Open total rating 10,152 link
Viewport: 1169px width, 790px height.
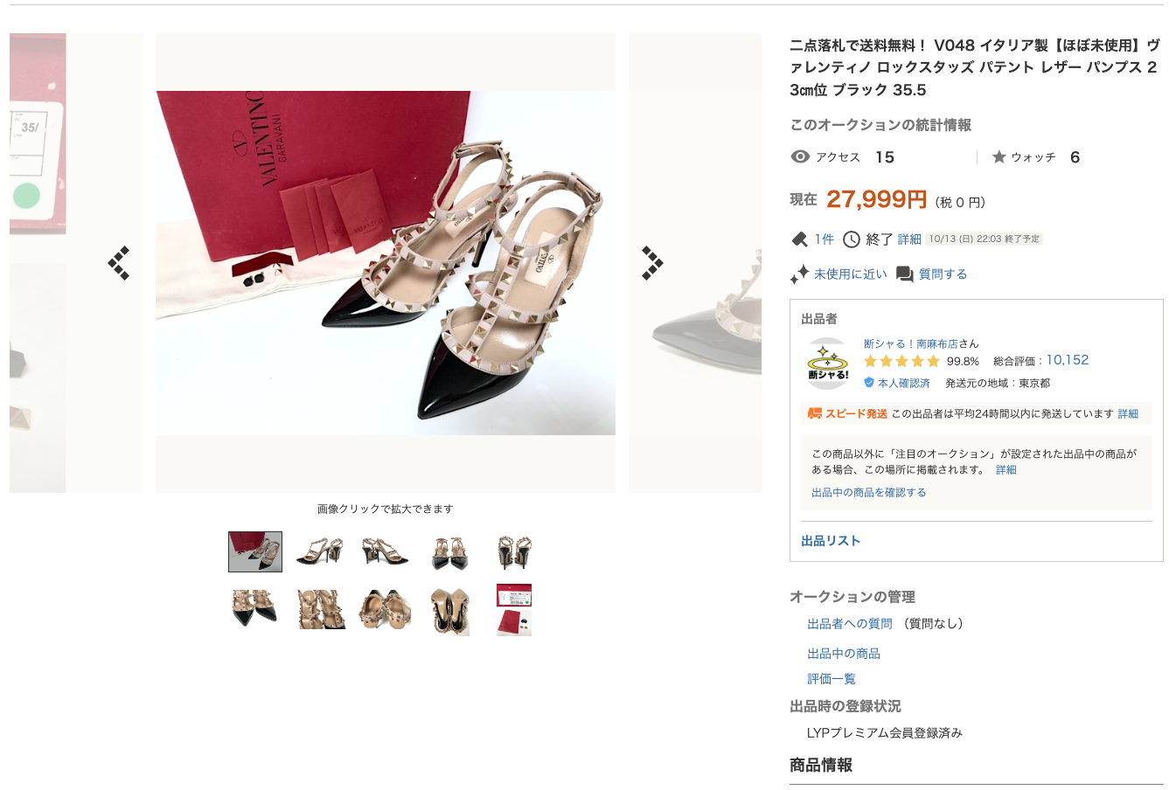tap(1068, 360)
